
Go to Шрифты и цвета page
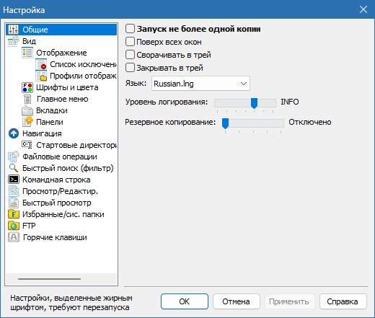coord(67,87)
